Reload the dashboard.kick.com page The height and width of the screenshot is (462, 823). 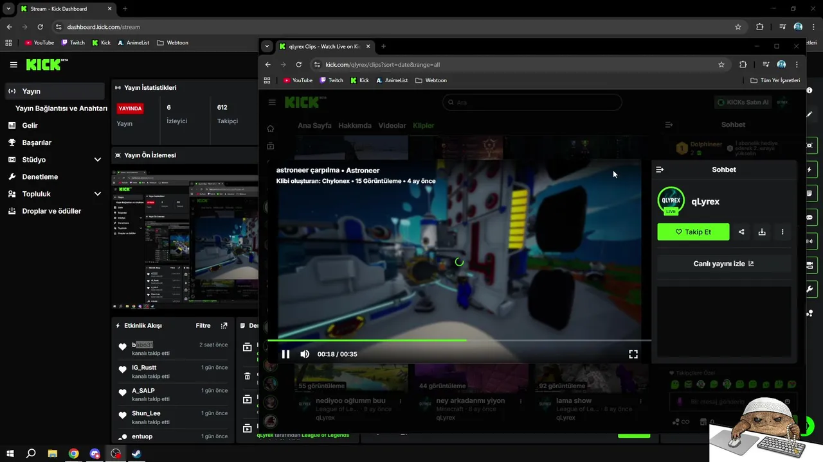(40, 27)
